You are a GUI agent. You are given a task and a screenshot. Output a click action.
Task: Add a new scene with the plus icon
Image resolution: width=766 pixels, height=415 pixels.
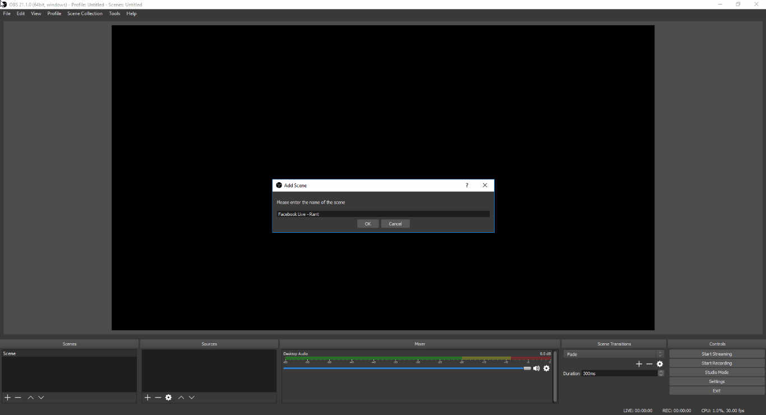click(x=7, y=397)
